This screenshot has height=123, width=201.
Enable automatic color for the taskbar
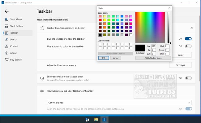pos(188,46)
